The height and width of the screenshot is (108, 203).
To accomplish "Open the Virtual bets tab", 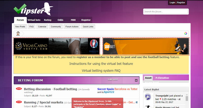I will point(34,20).
